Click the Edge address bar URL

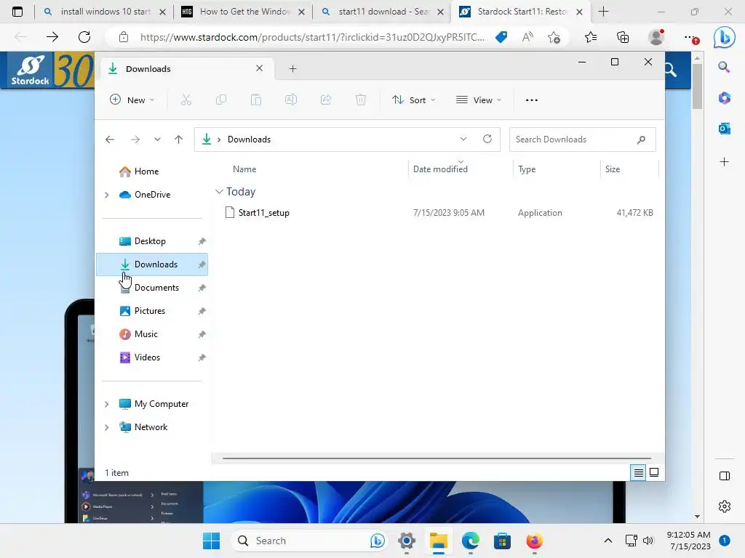312,37
